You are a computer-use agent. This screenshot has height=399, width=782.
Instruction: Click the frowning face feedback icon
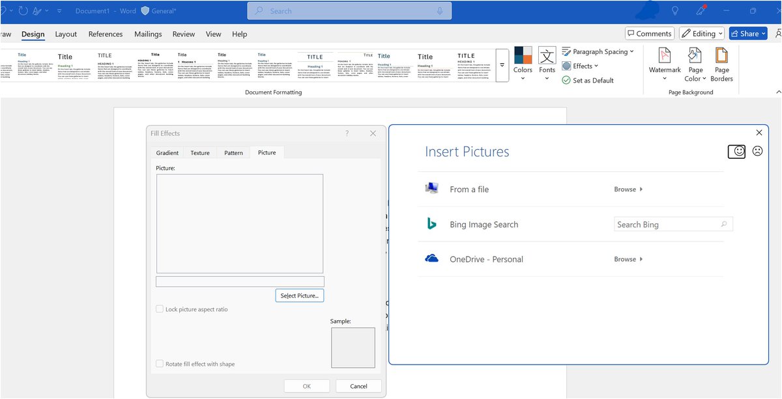[x=757, y=150]
